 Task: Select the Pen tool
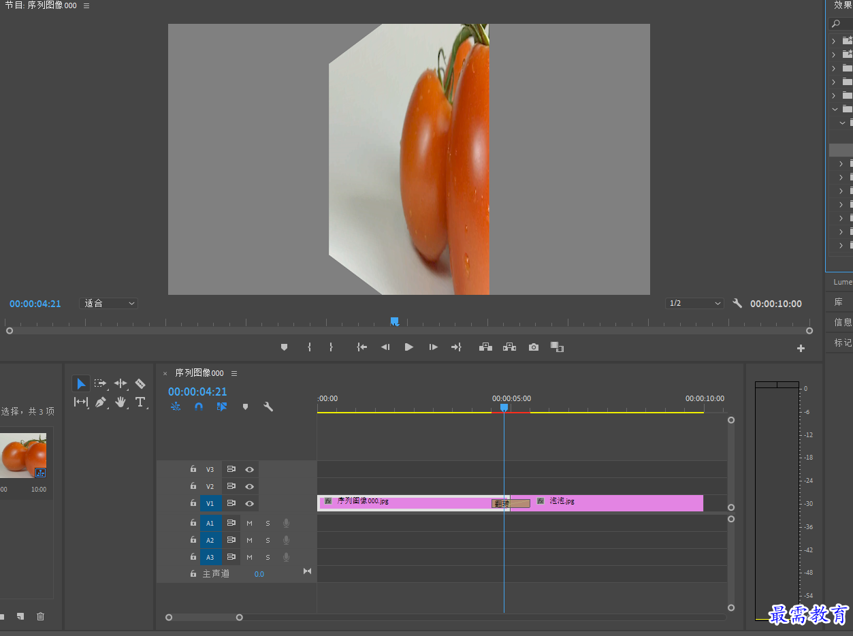click(101, 402)
